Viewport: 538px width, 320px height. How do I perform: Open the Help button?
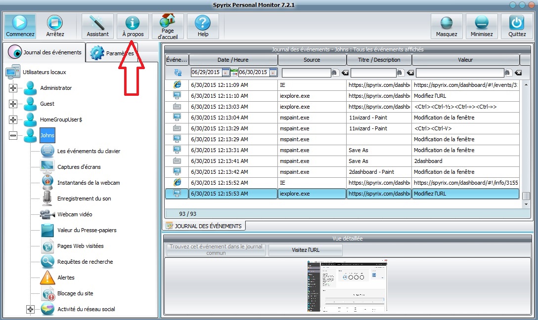(203, 26)
